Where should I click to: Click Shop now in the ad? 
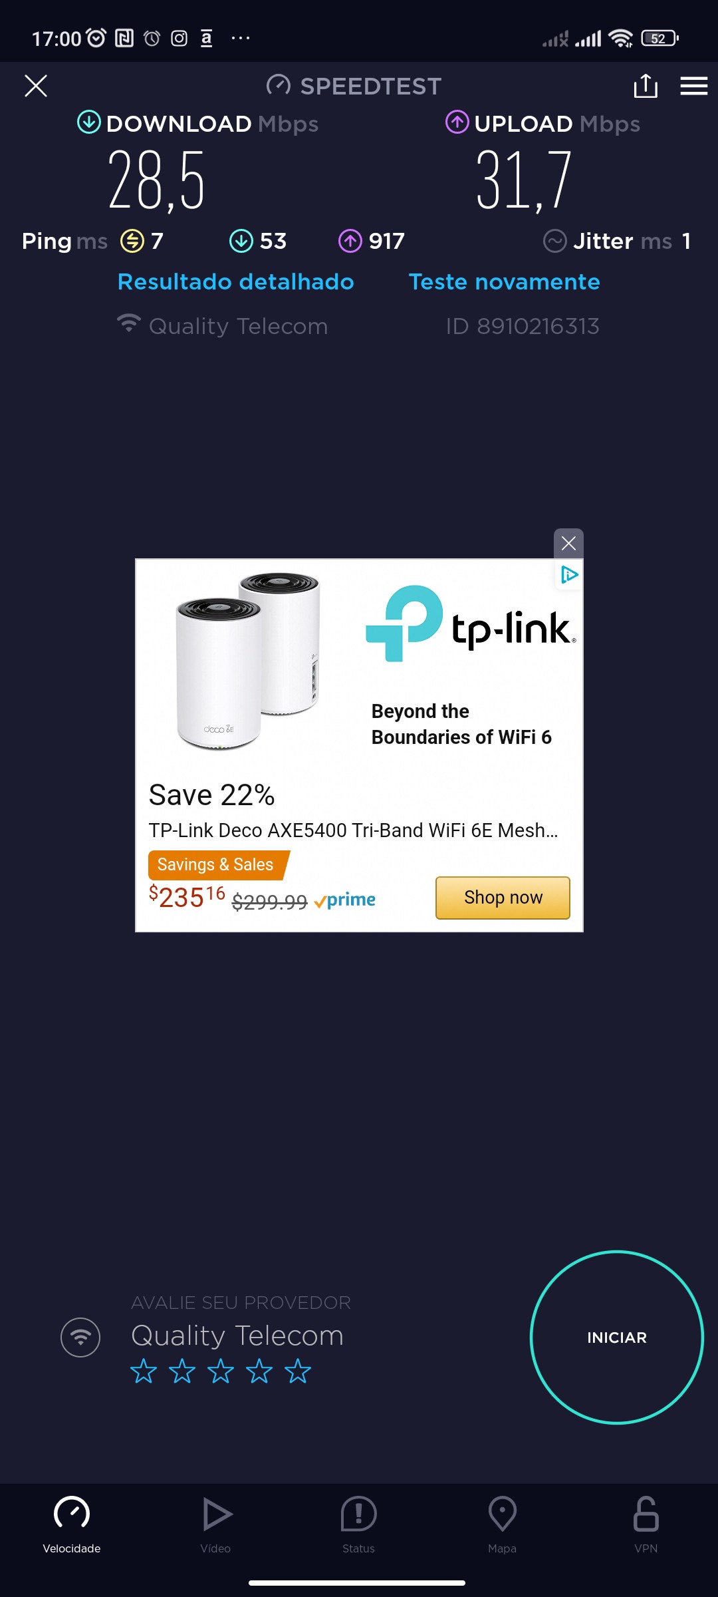[503, 898]
